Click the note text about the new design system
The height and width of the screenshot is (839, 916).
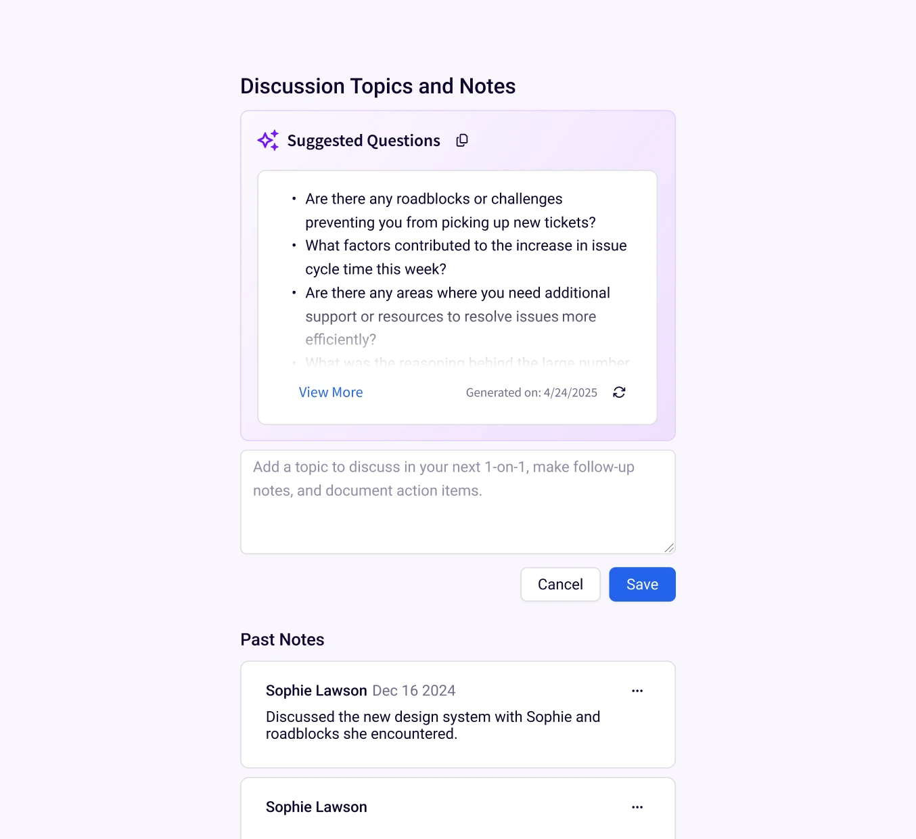click(432, 725)
